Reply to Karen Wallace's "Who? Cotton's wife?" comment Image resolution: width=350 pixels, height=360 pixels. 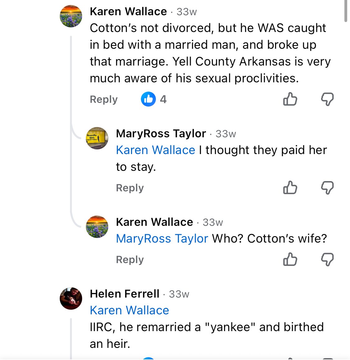[x=130, y=260]
